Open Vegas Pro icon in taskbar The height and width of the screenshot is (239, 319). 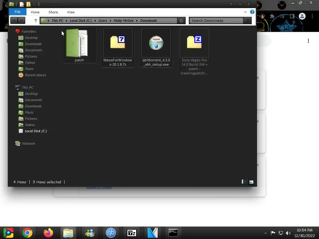pos(153,233)
